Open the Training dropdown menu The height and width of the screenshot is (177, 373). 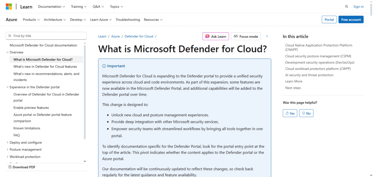tap(79, 7)
